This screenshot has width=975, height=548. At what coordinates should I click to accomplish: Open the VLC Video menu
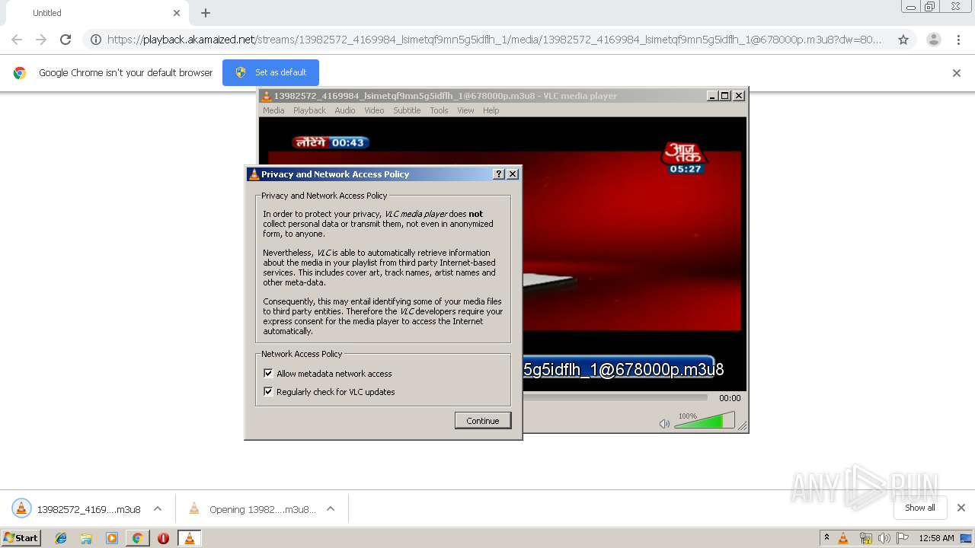(x=374, y=110)
